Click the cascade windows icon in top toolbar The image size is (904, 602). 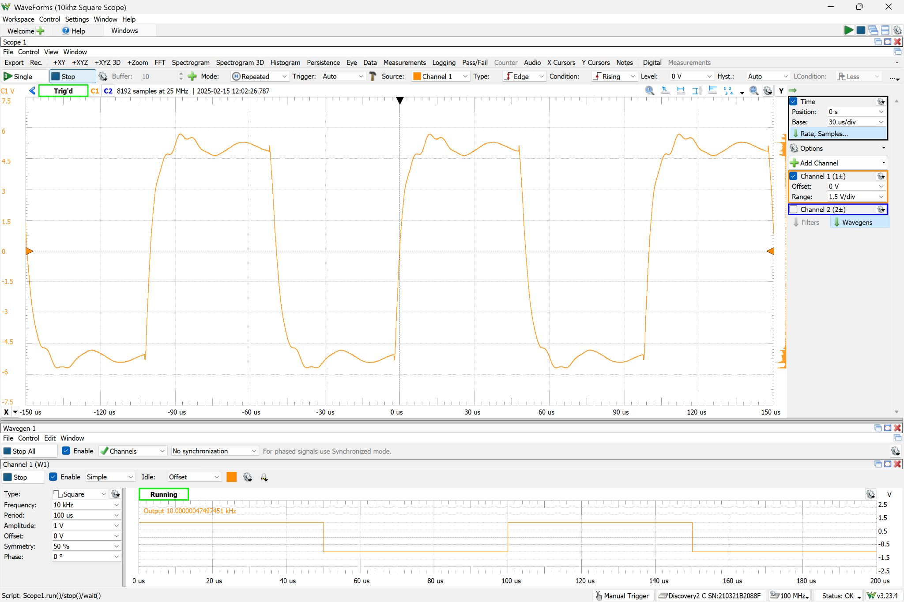873,30
